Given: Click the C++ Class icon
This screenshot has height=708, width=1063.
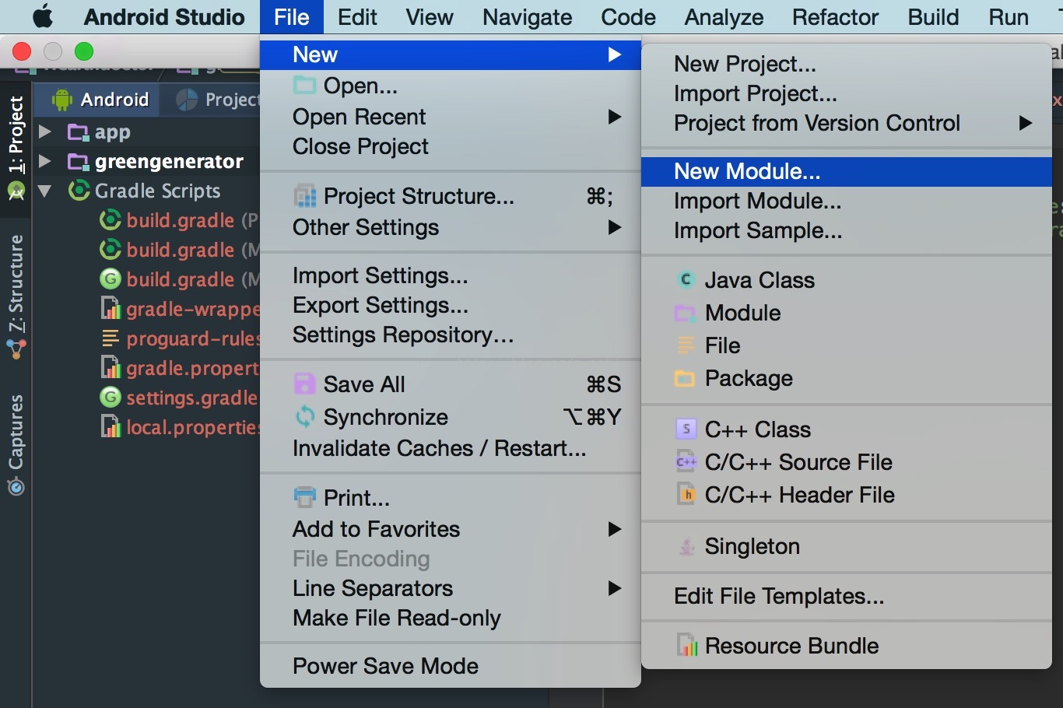Looking at the screenshot, I should click(686, 429).
